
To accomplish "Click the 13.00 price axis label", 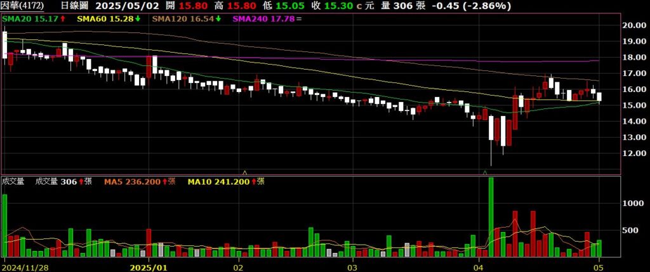I will pyautogui.click(x=635, y=137).
